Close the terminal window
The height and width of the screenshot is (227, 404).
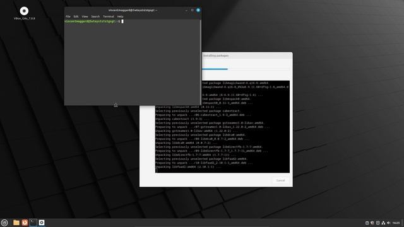click(x=198, y=10)
